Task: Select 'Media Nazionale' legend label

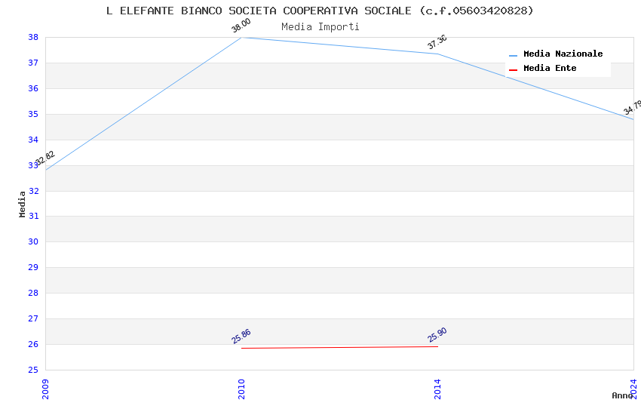Action: [x=563, y=54]
